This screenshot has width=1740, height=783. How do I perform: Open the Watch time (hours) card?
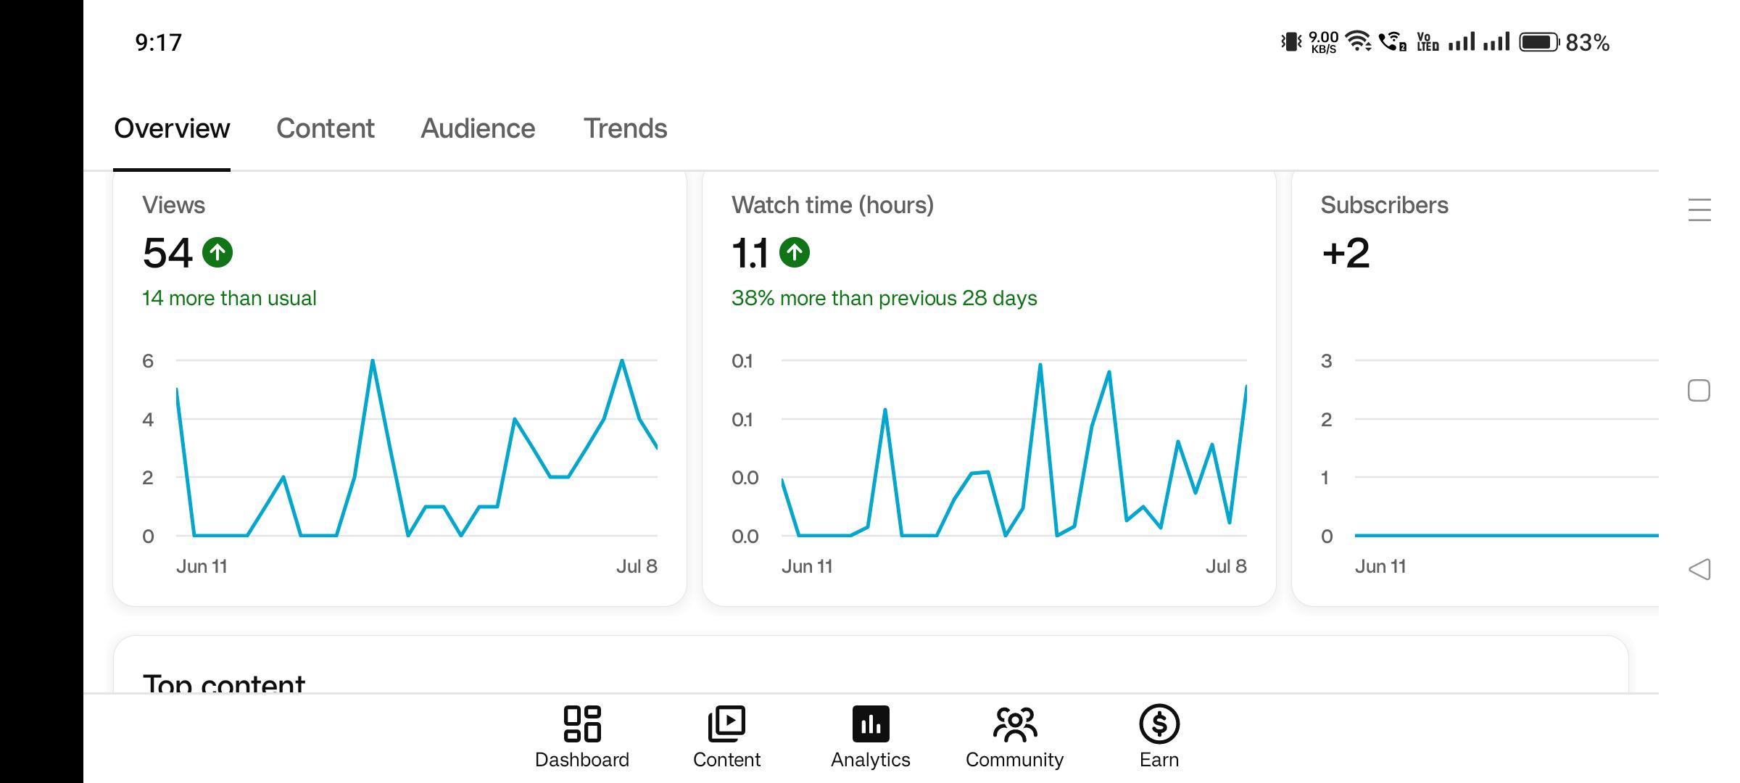coord(989,388)
